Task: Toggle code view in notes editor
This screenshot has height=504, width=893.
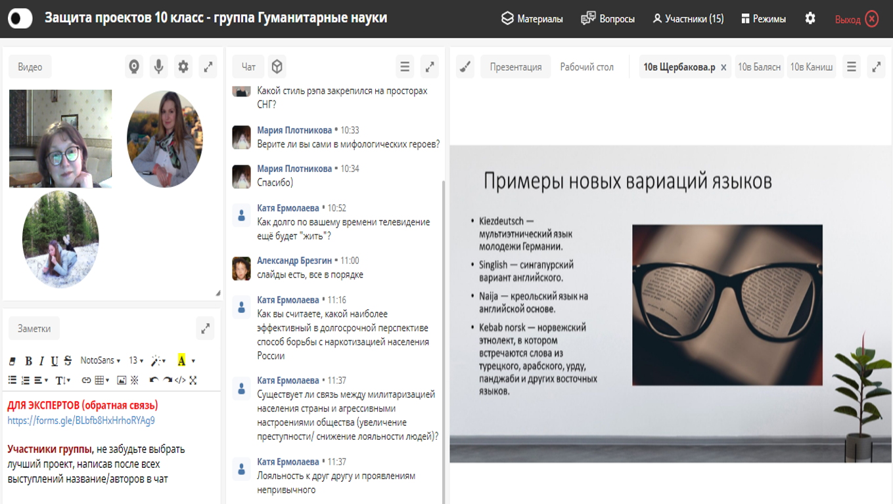Action: pos(180,380)
